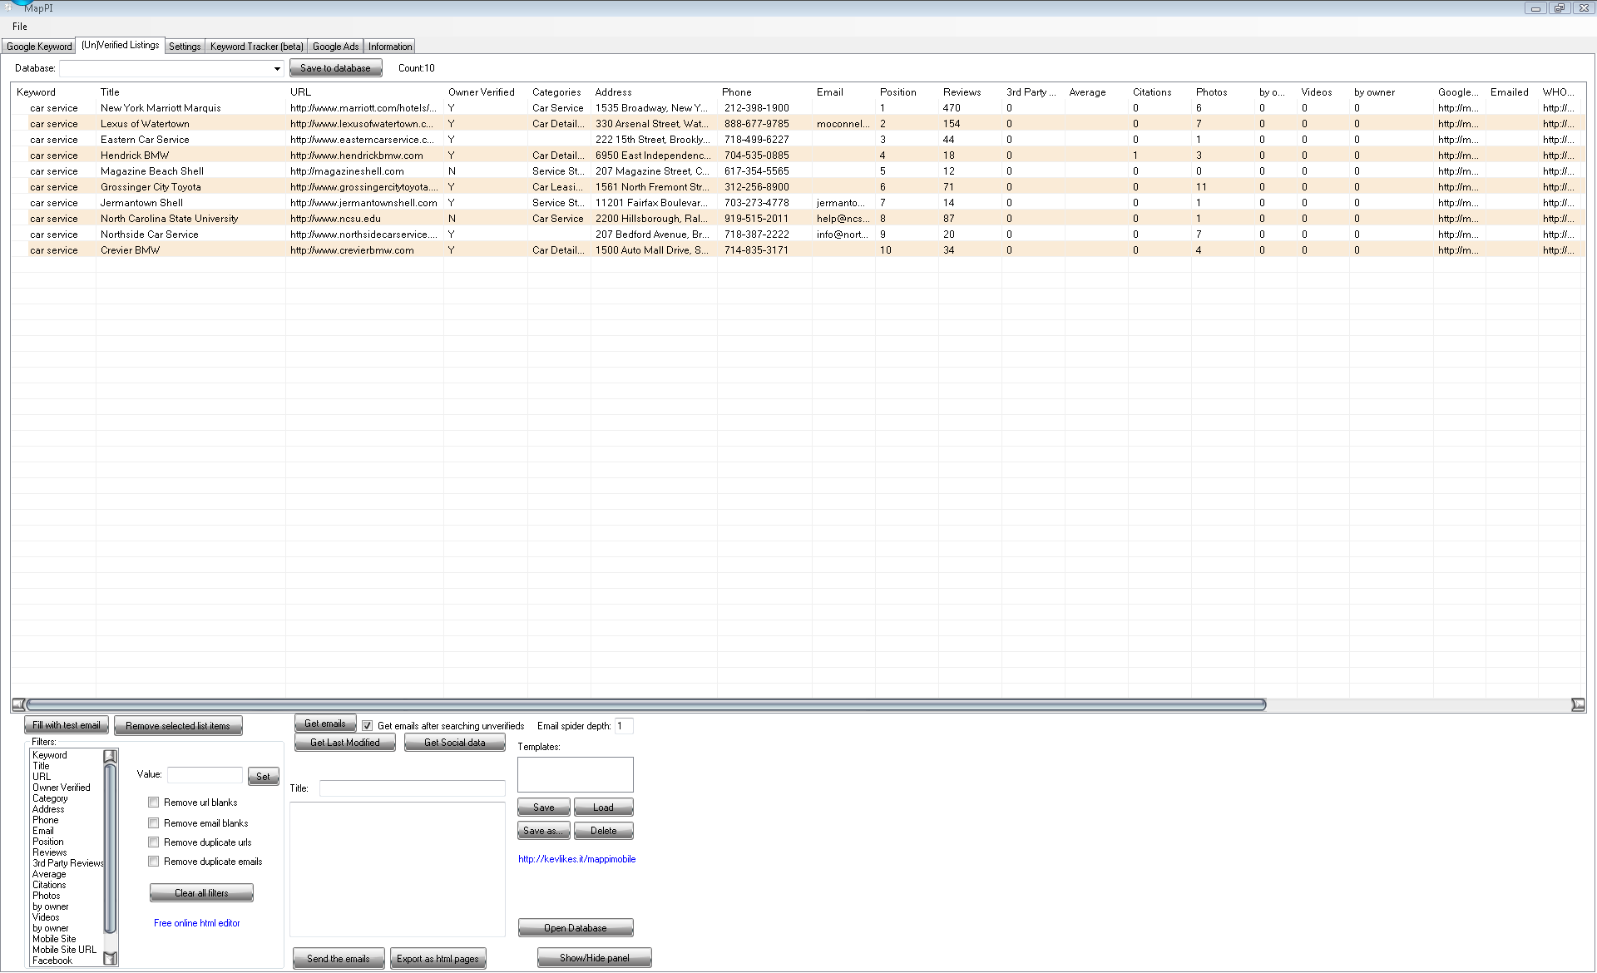Click Fill with test email button

tap(67, 726)
